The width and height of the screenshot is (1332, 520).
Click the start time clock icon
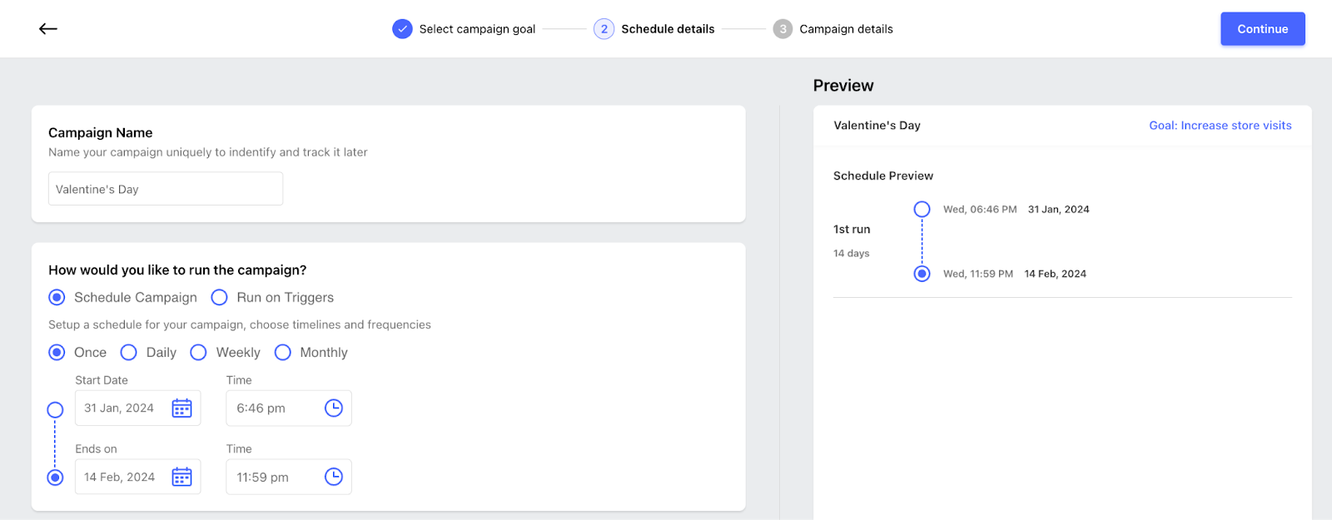pos(334,408)
